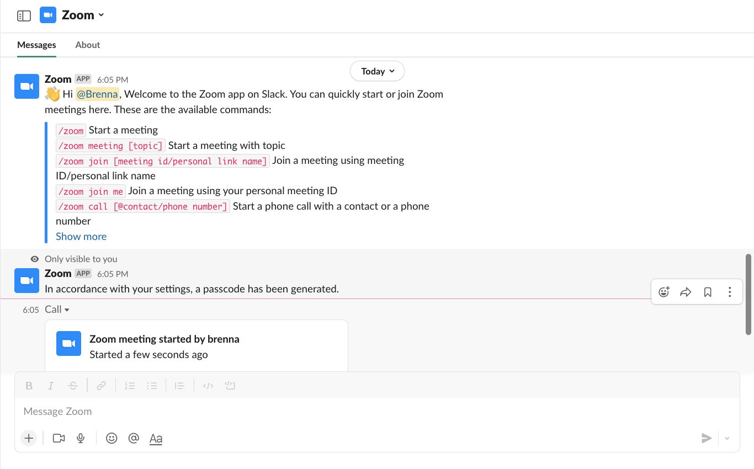Screen dimensions: 754x469
Task: Insert an ordered list
Action: 130,386
